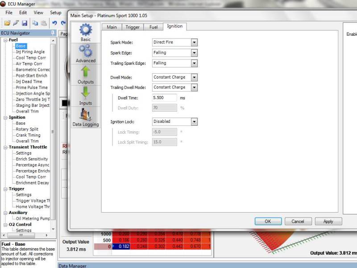Pin the ECU Navigator panel
This screenshot has width=357, height=268.
[x=53, y=33]
